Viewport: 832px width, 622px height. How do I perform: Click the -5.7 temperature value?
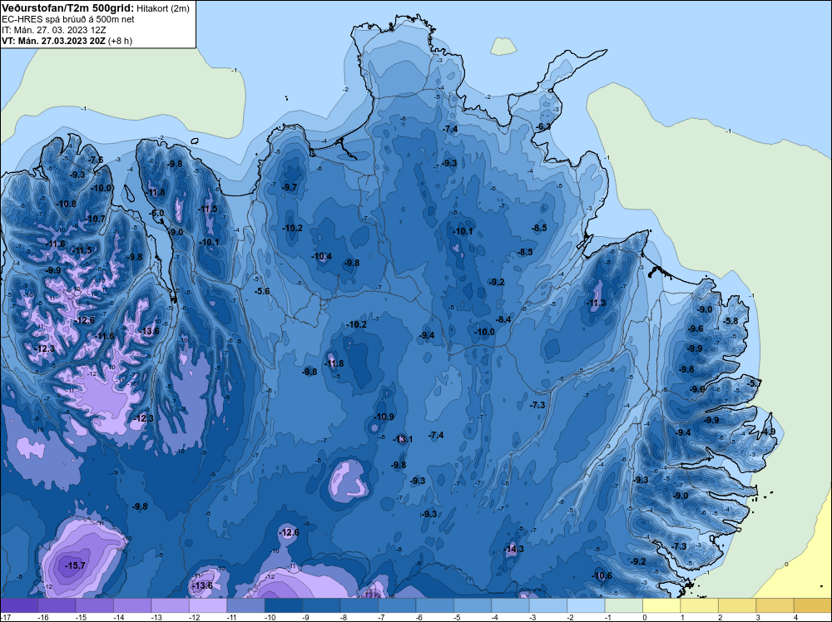click(x=754, y=383)
